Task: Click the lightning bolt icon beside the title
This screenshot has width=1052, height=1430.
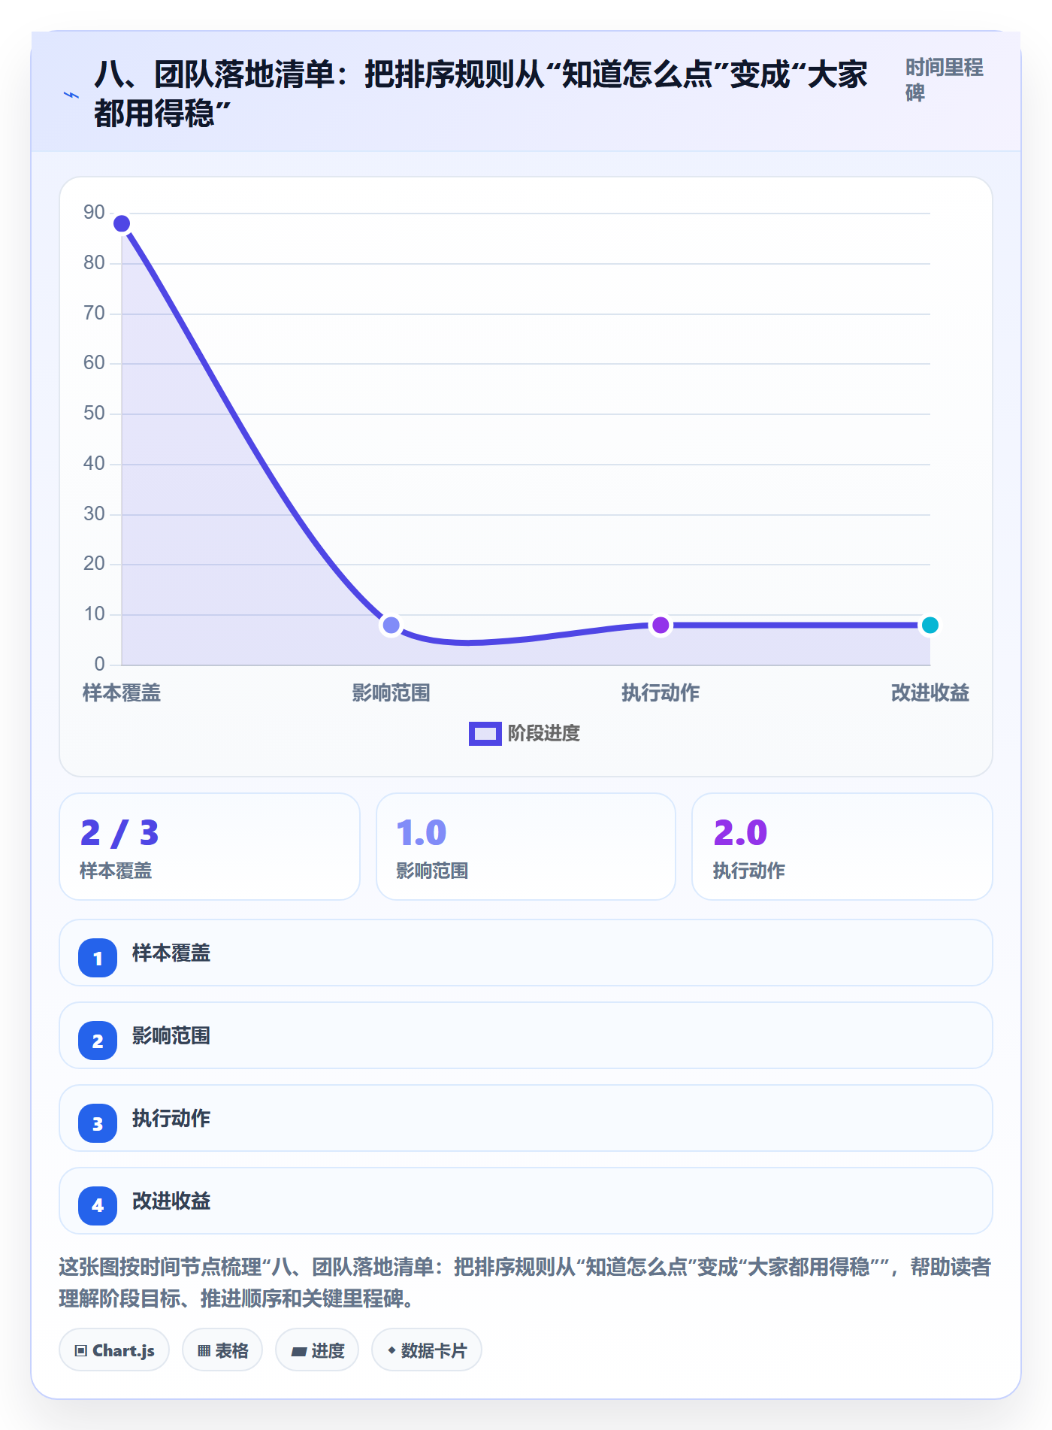Action: 71,95
